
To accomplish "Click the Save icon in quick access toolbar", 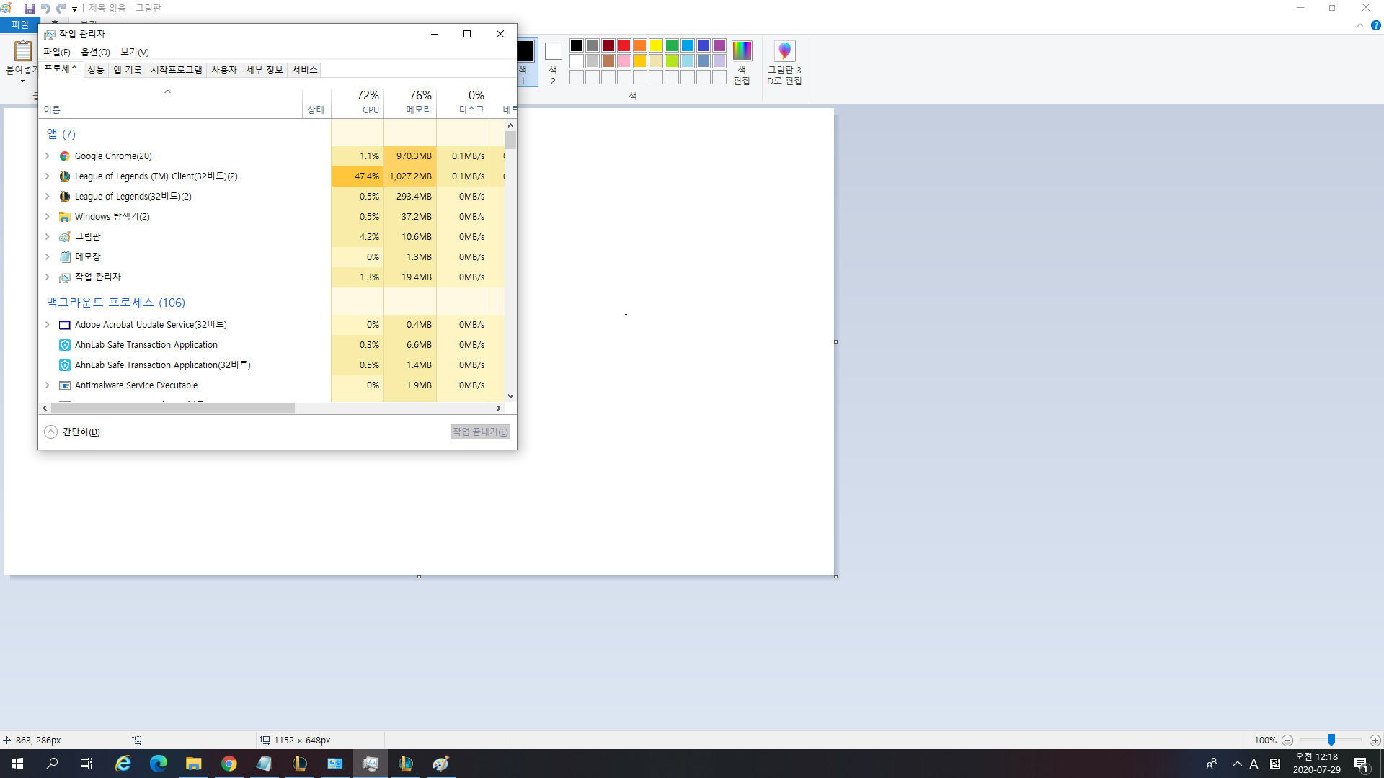I will point(30,9).
